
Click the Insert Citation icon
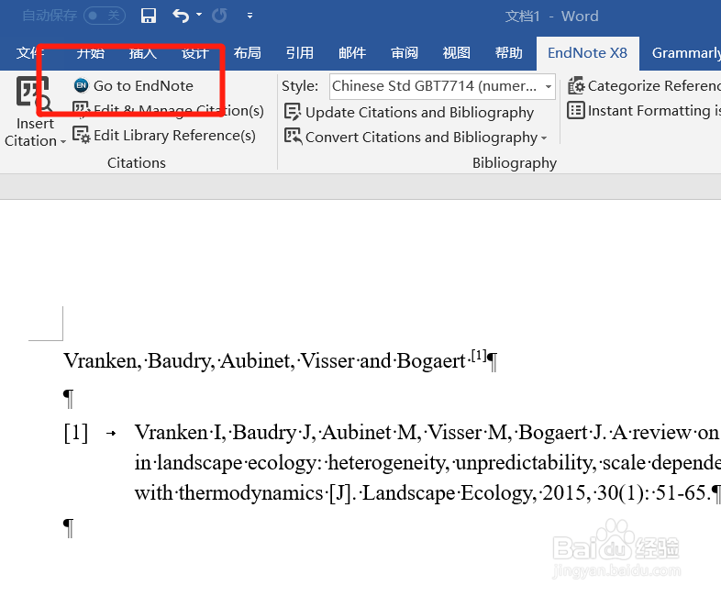33,94
